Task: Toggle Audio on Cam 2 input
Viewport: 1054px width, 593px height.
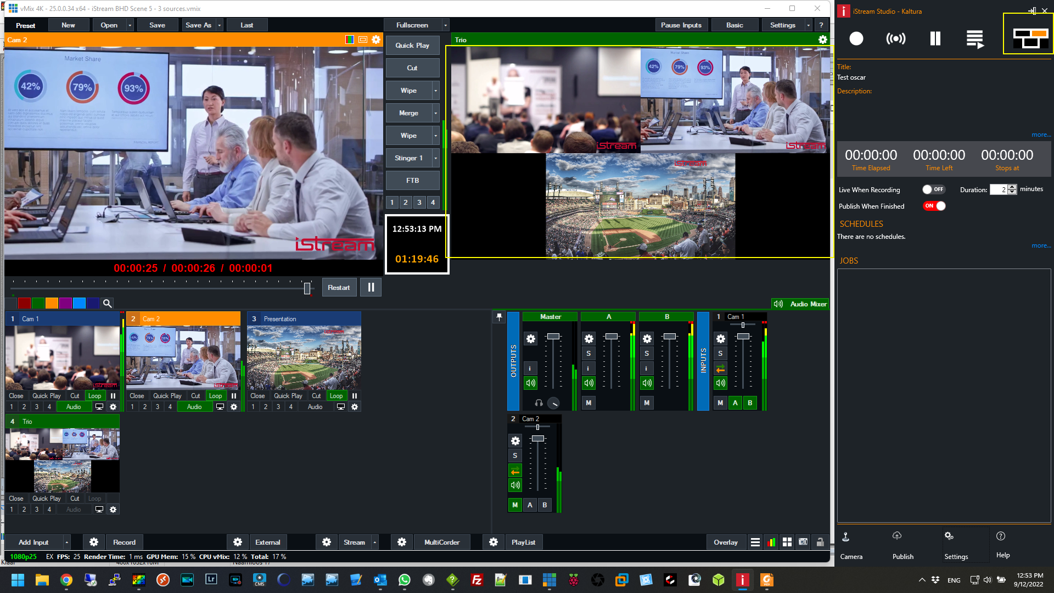Action: [x=194, y=407]
